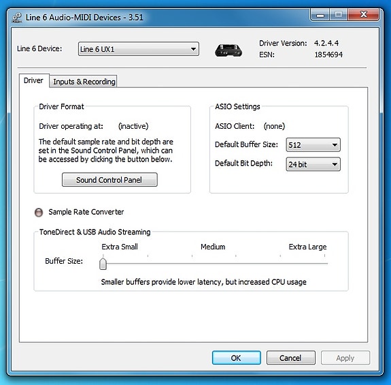This screenshot has width=391, height=385.
Task: Set buffer slider to the Medium position
Action: pyautogui.click(x=214, y=263)
